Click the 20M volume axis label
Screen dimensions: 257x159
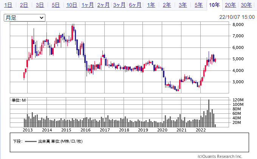pyautogui.click(x=237, y=122)
